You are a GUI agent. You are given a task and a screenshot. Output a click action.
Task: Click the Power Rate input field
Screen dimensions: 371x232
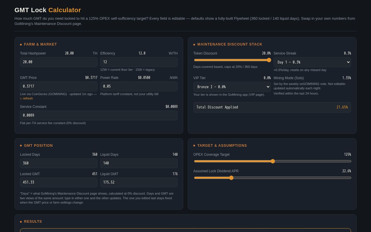(x=139, y=86)
